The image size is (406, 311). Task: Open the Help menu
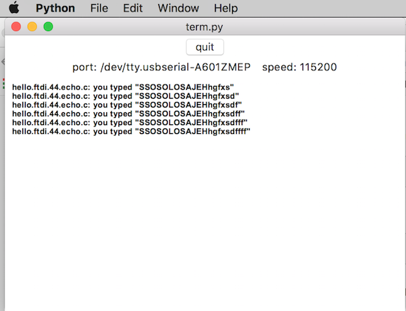[226, 8]
